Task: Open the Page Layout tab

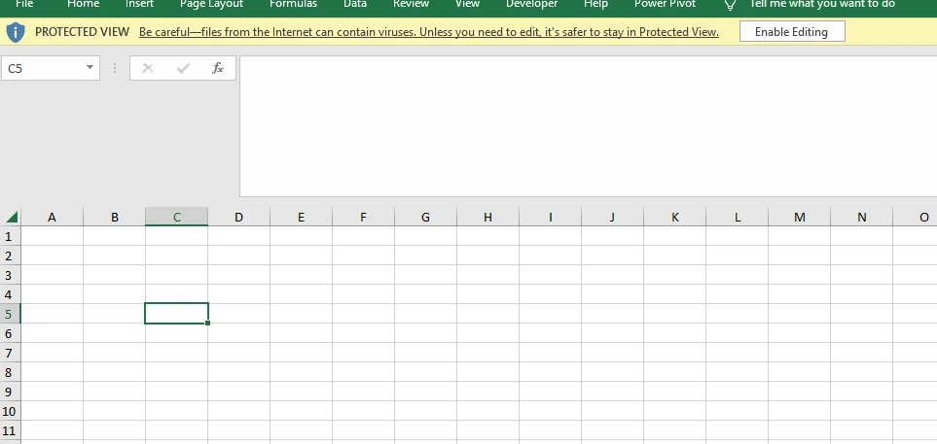Action: click(211, 4)
